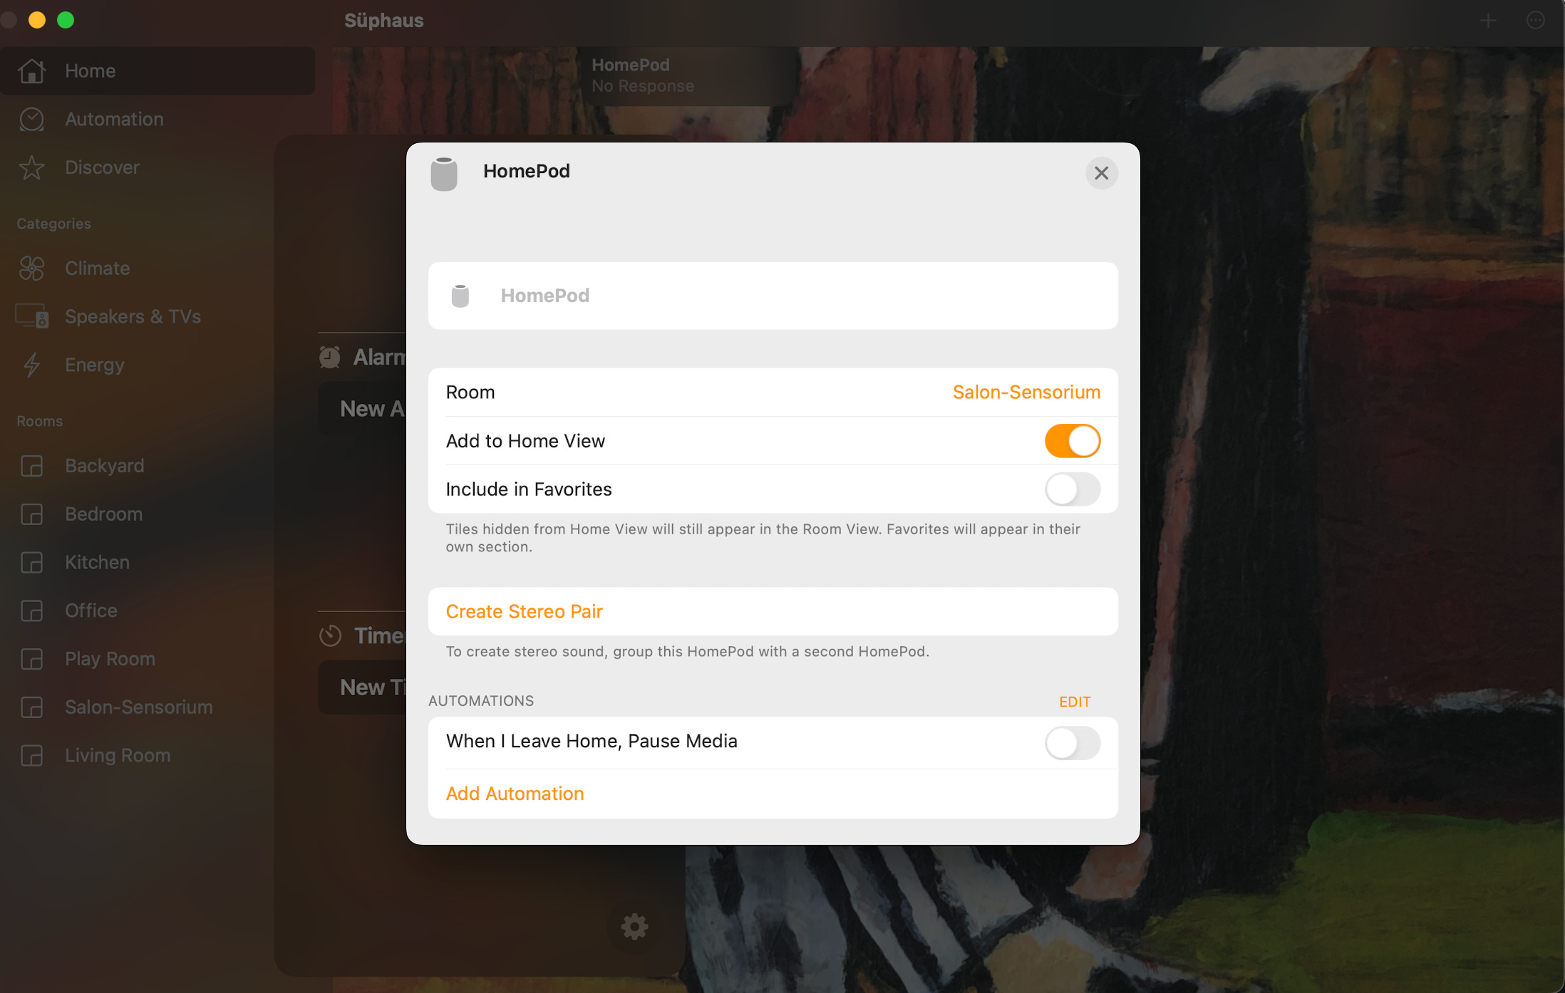Click the Automation clock icon
The image size is (1565, 993).
point(32,120)
